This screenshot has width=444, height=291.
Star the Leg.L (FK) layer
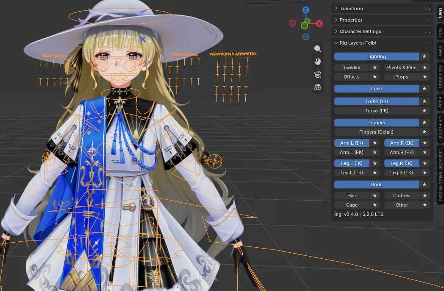tap(375, 173)
